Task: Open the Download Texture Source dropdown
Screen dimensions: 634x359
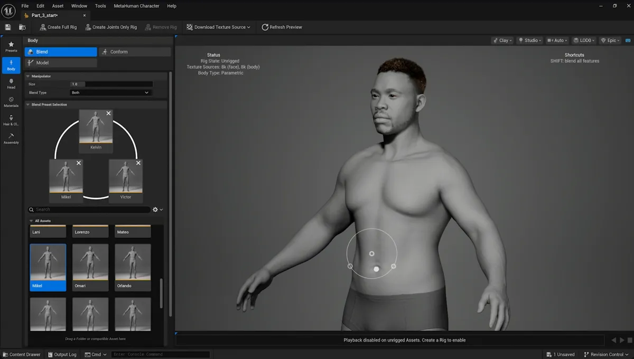Action: tap(218, 27)
